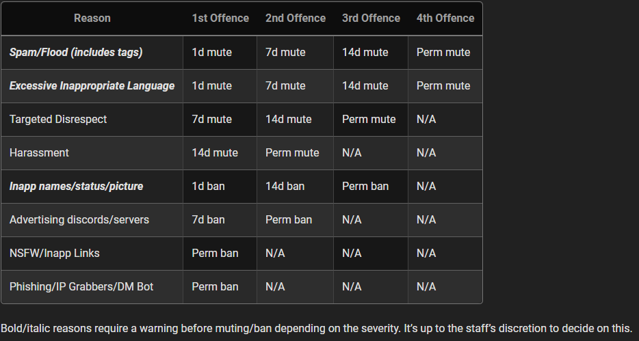This screenshot has width=639, height=341.
Task: Click the Inapp names/status/picture reason
Action: (76, 186)
